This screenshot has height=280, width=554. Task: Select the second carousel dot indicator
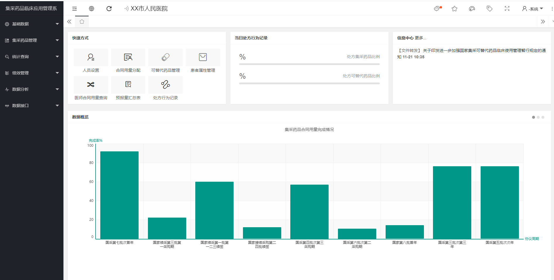click(x=538, y=117)
